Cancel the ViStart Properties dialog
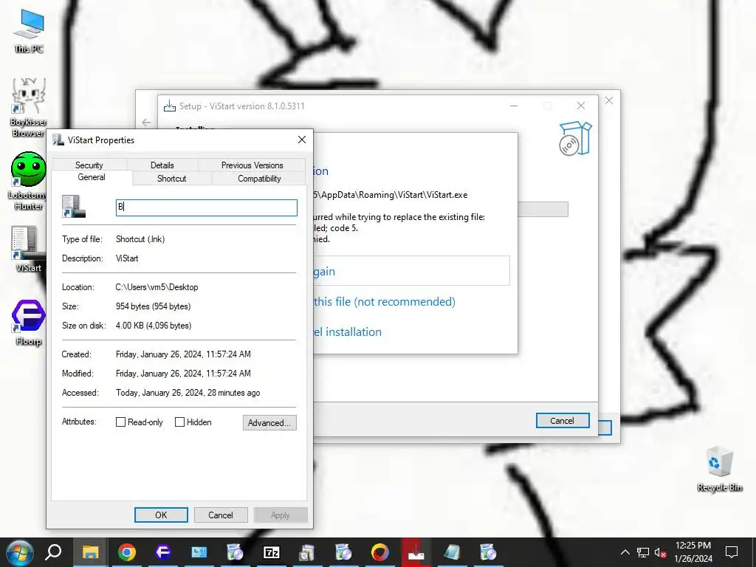The width and height of the screenshot is (756, 567). 220,515
